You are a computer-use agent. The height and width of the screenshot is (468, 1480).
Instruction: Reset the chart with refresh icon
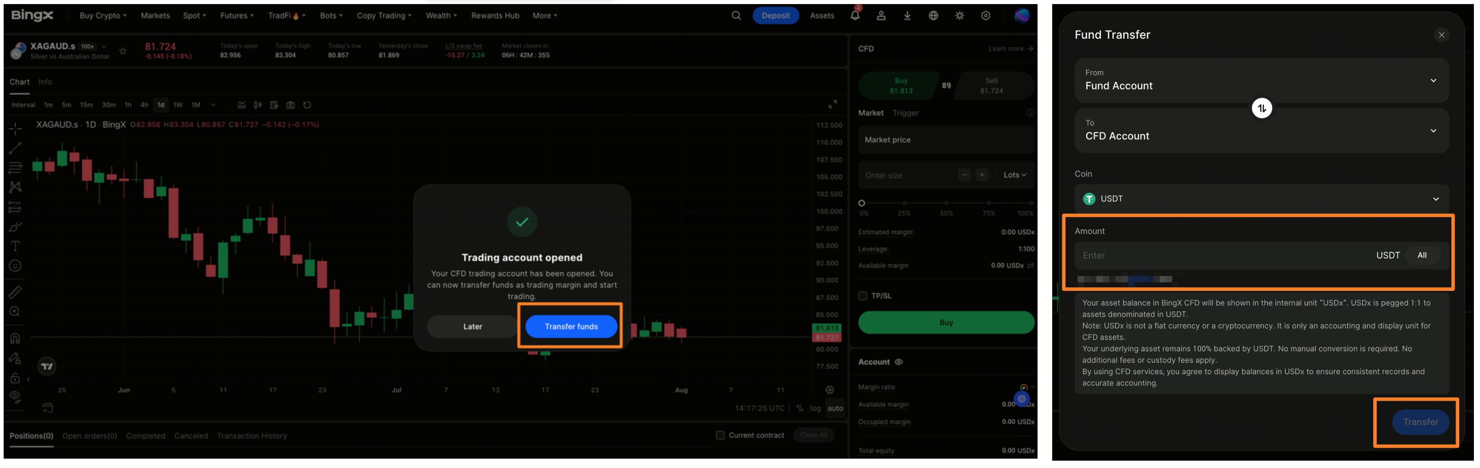(x=307, y=105)
